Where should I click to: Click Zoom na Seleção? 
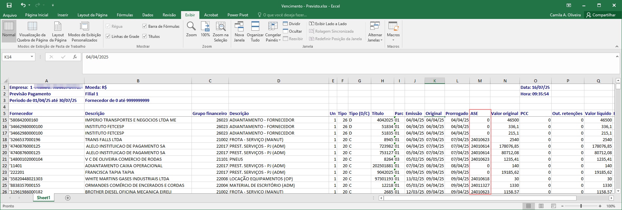221,31
